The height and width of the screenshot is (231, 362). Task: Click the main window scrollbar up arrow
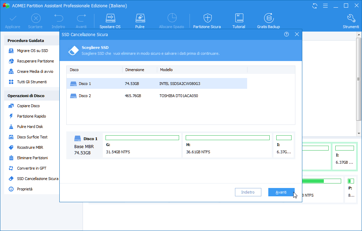(359, 35)
